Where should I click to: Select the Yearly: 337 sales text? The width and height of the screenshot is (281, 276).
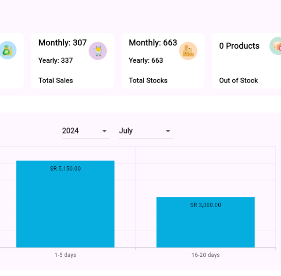click(x=55, y=60)
